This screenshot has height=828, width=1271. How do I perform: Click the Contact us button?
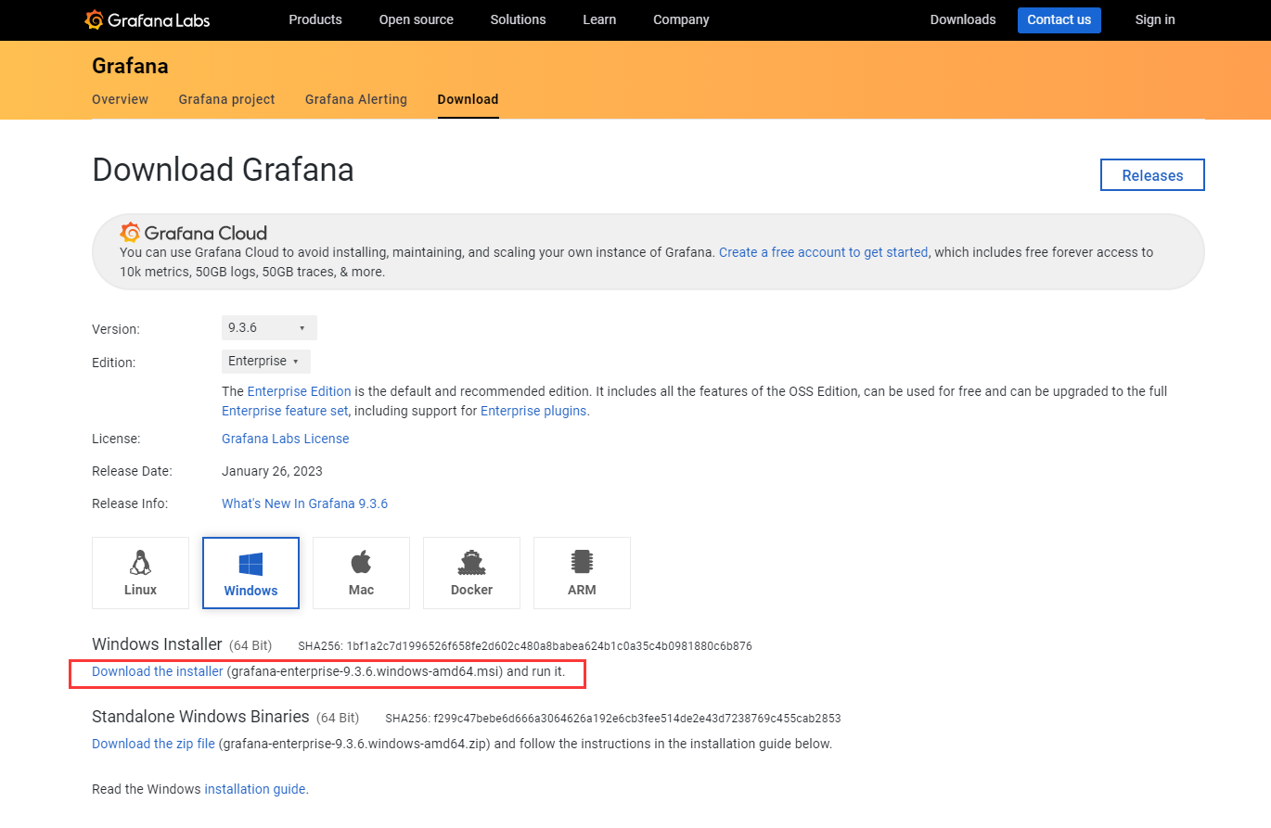coord(1059,19)
